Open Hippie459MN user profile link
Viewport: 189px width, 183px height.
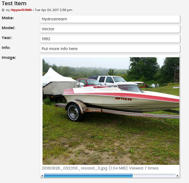click(x=21, y=10)
